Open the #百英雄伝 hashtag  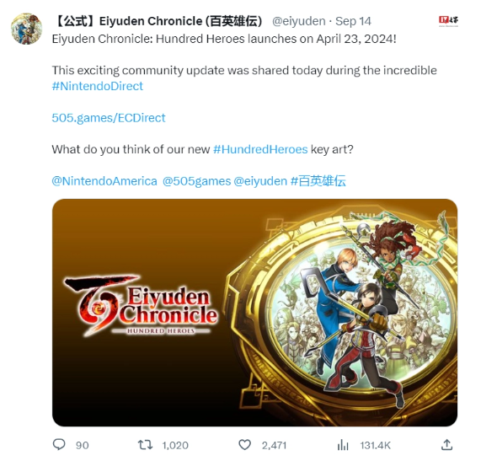pos(318,181)
